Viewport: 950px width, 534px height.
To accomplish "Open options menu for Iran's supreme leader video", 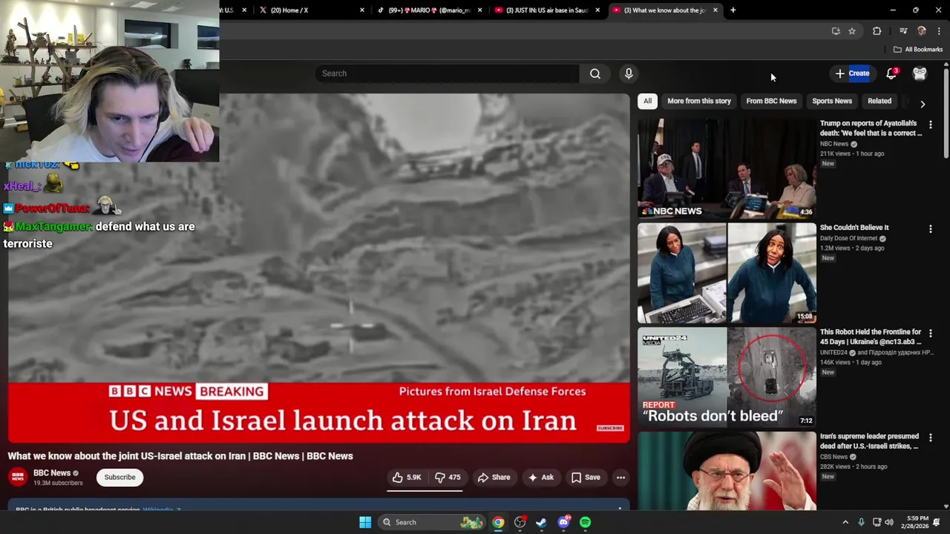I will tap(930, 438).
